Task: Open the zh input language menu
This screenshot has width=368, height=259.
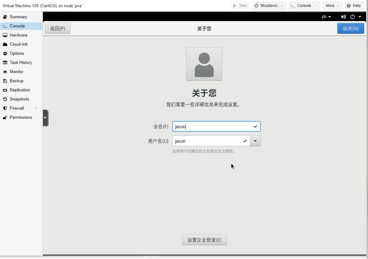Action: coord(326,17)
